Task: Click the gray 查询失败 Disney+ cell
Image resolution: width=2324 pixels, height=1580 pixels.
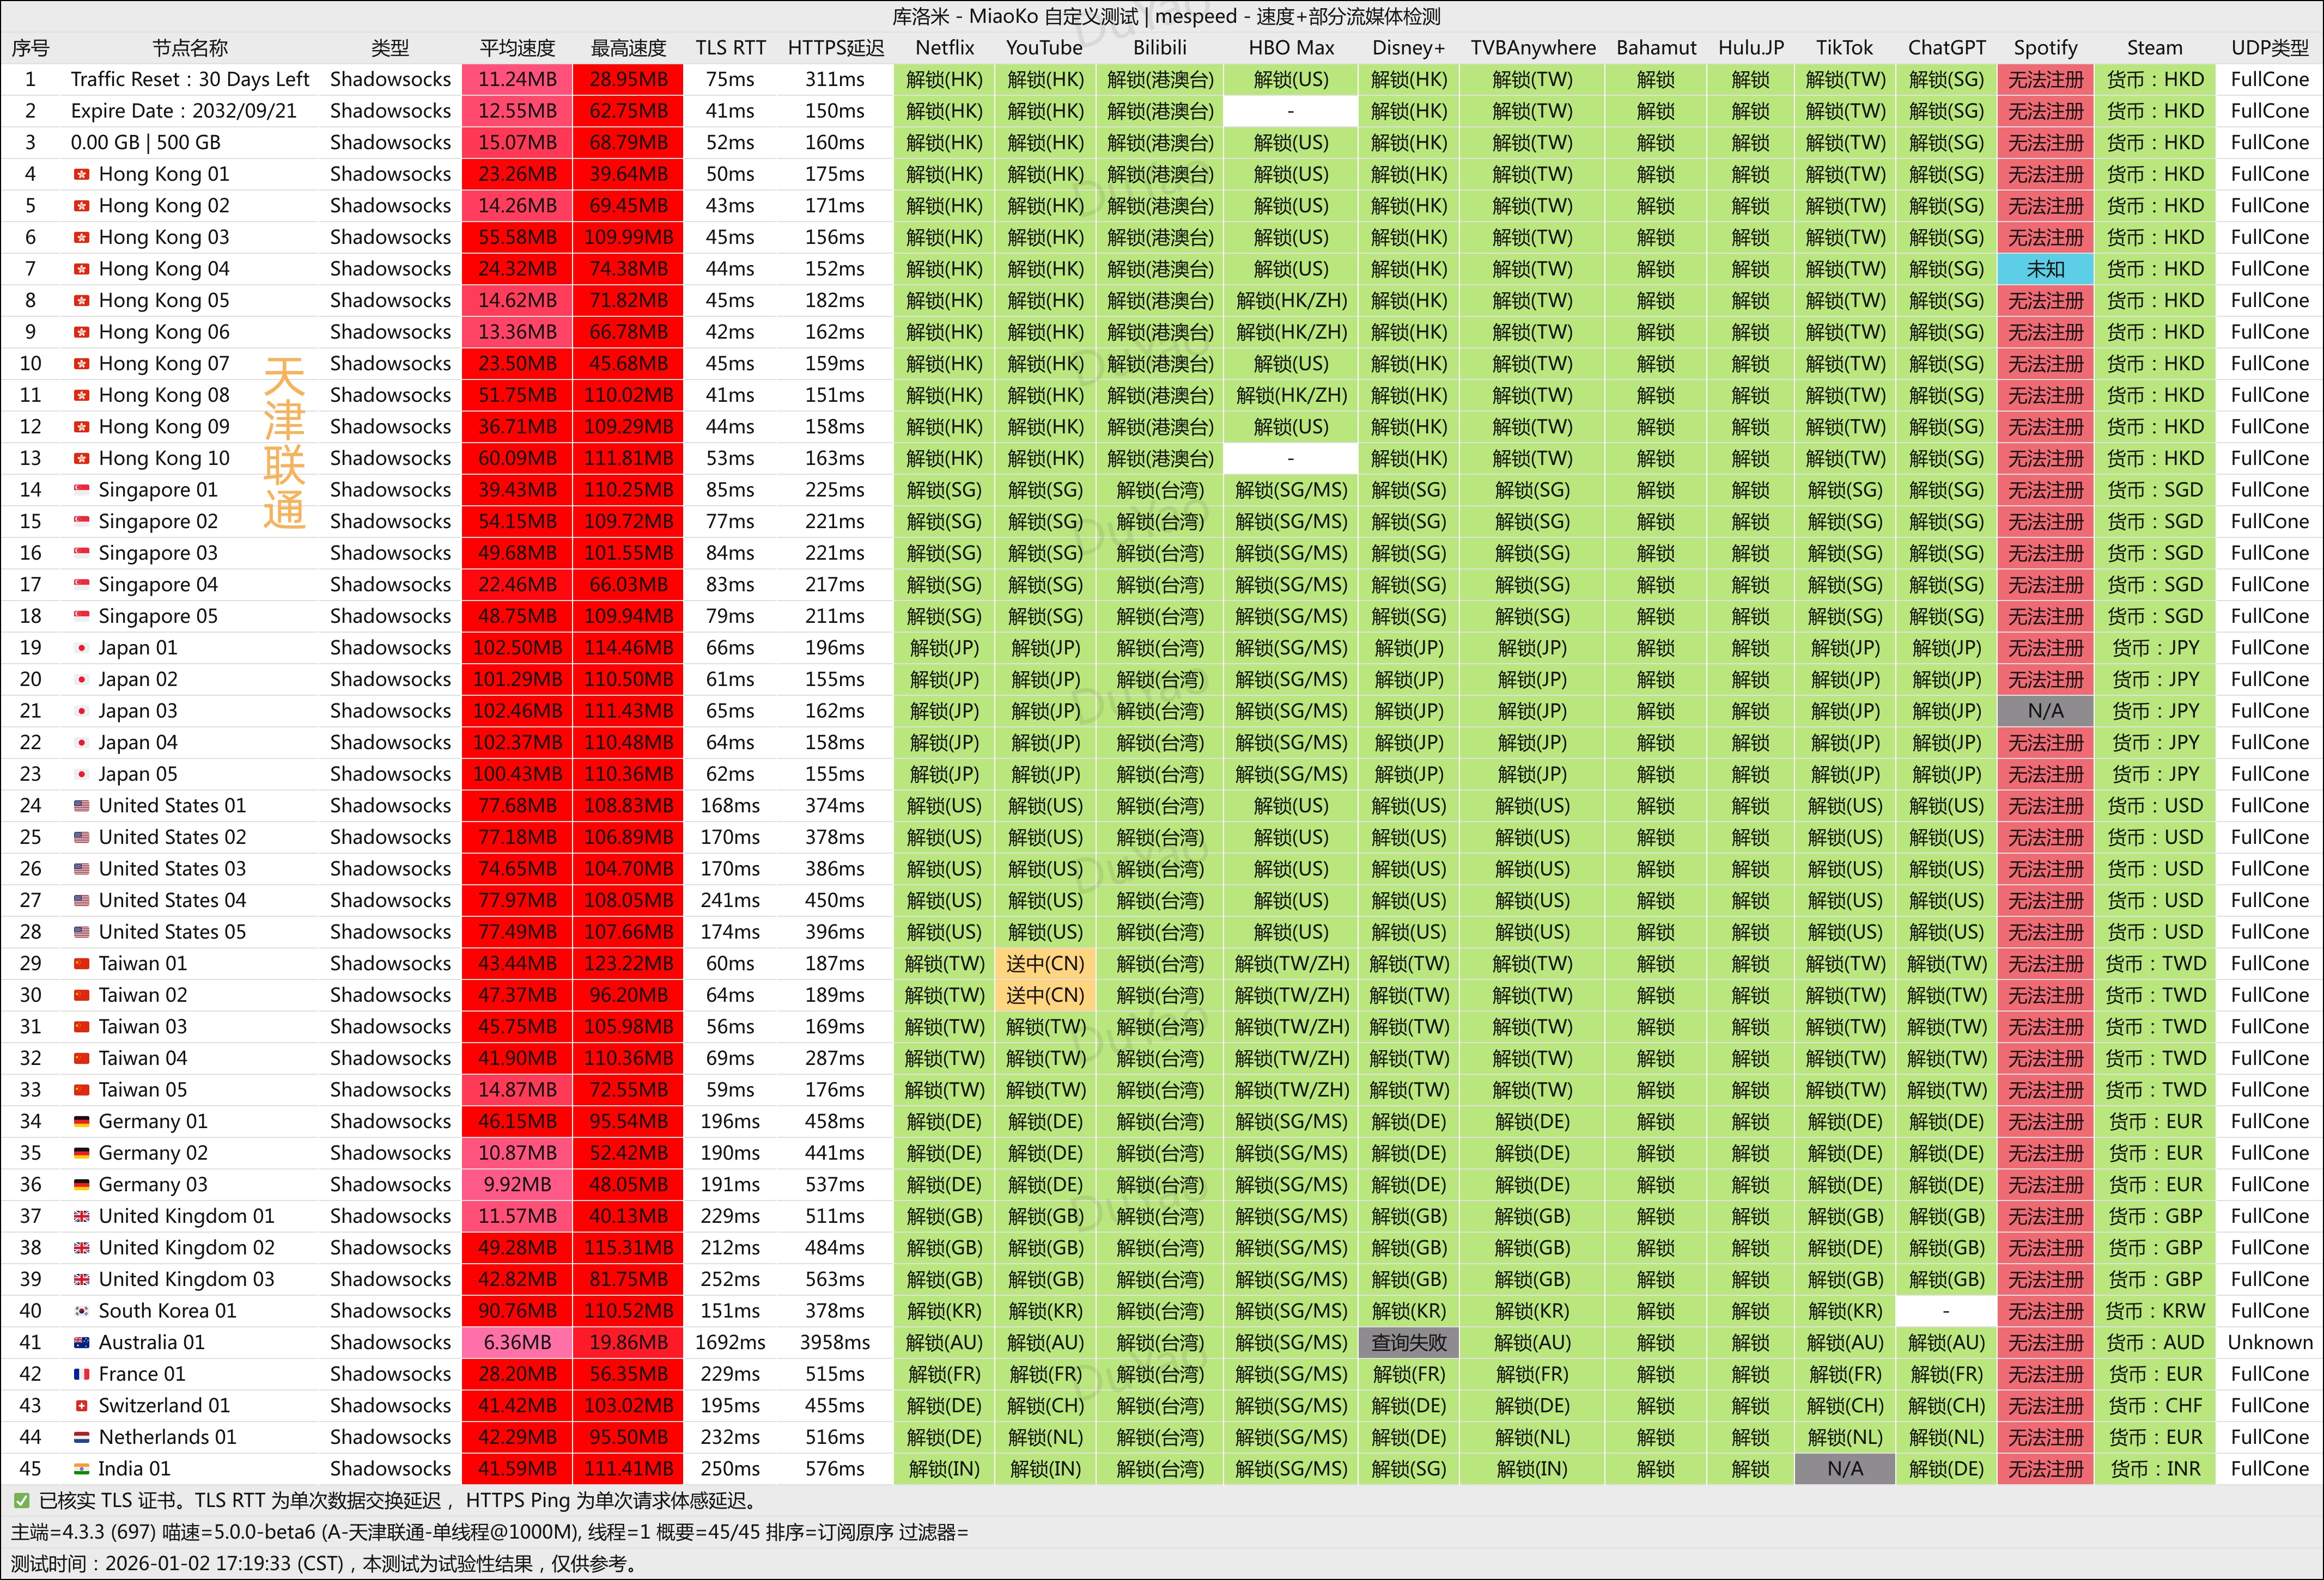Action: tap(1408, 1343)
